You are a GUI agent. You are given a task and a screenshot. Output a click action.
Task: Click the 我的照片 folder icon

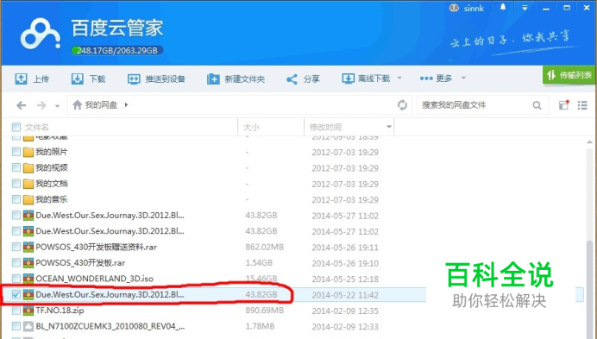(x=28, y=153)
